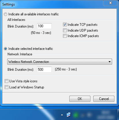
Task: Uncheck Indicate TCP packets
Action: point(65,25)
